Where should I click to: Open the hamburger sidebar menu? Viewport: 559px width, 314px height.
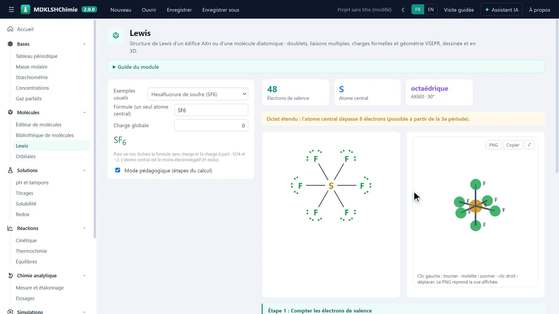tap(12, 9)
